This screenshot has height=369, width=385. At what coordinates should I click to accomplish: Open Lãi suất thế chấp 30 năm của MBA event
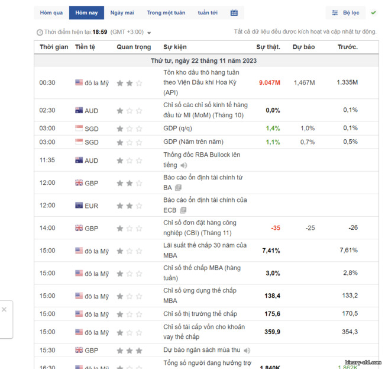205,251
